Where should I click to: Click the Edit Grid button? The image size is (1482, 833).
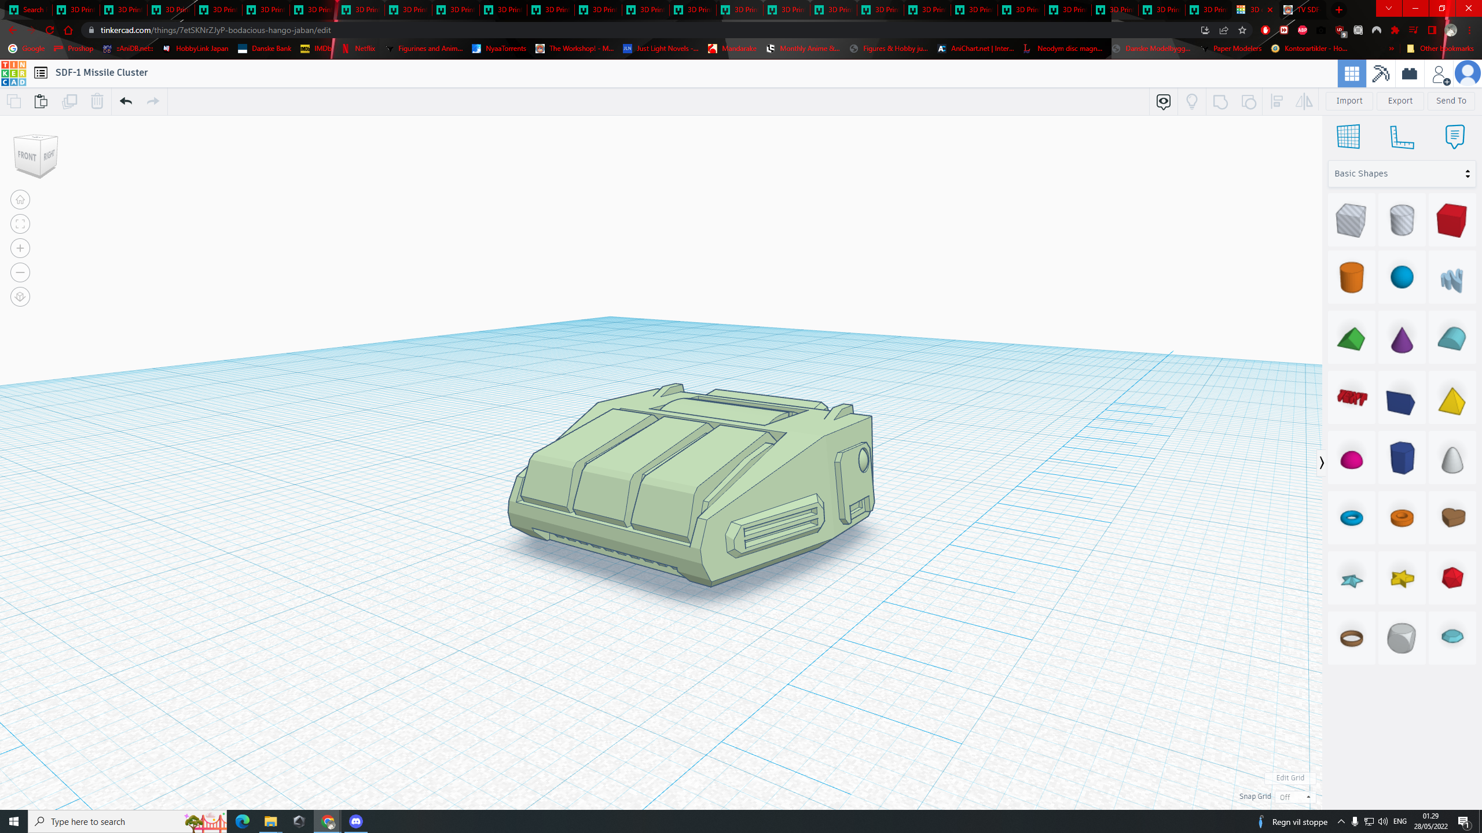(x=1290, y=777)
